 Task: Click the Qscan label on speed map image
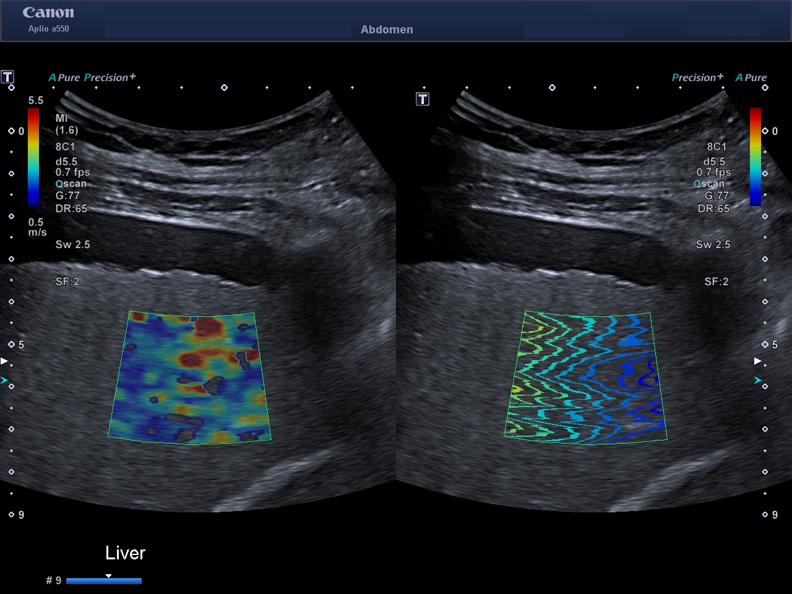pos(71,184)
